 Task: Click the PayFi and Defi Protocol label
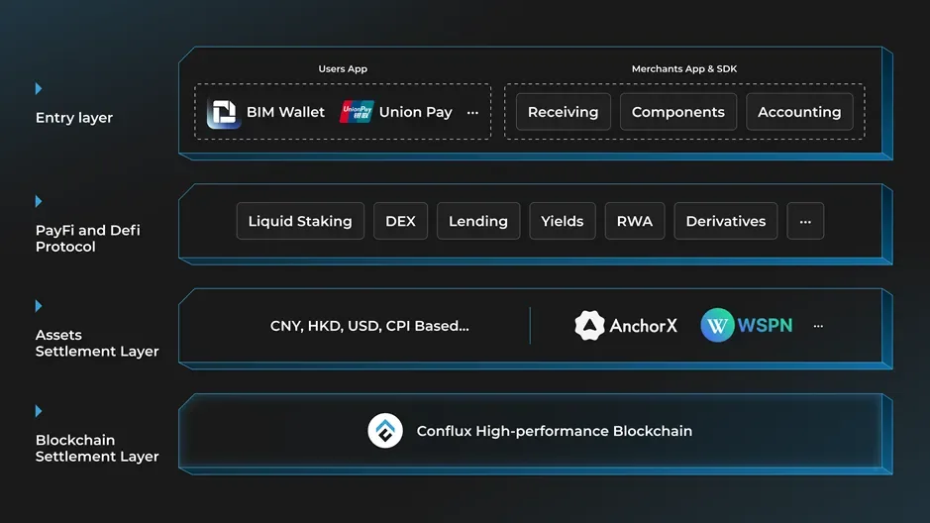(88, 239)
